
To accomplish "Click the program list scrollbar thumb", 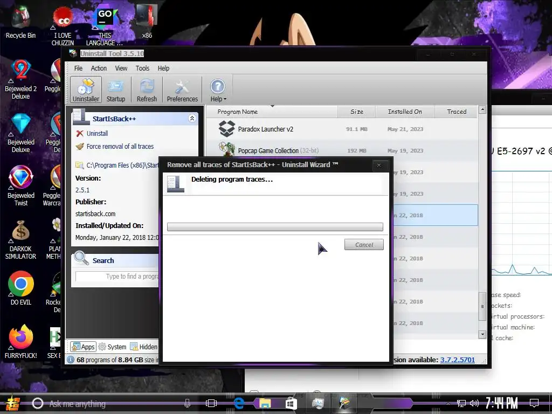I will [482, 306].
